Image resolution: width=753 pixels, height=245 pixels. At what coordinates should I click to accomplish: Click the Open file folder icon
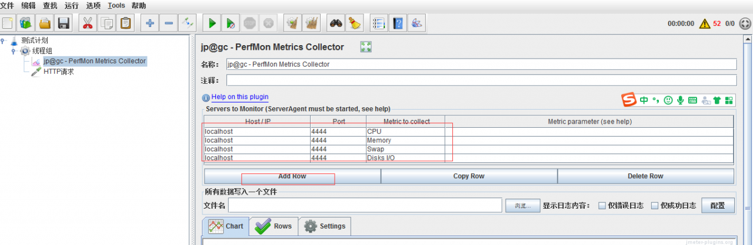(x=45, y=23)
